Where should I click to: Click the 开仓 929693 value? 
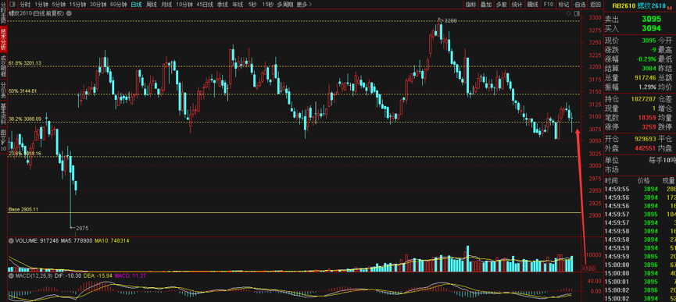645,139
